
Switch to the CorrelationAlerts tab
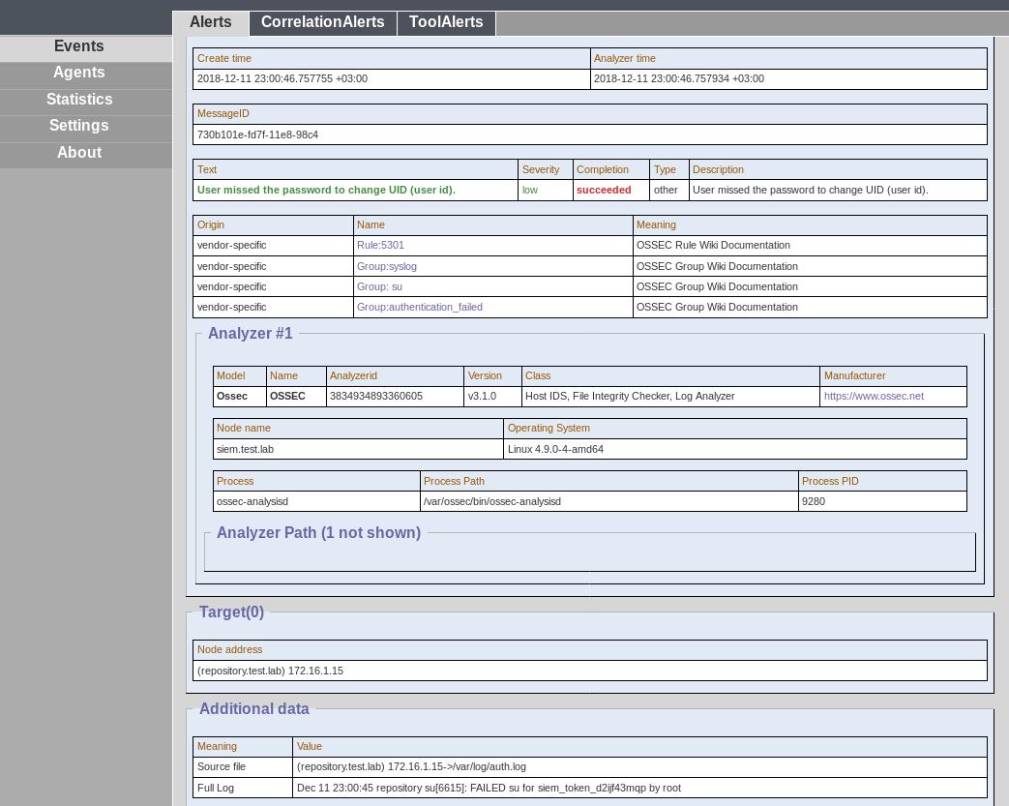[322, 22]
